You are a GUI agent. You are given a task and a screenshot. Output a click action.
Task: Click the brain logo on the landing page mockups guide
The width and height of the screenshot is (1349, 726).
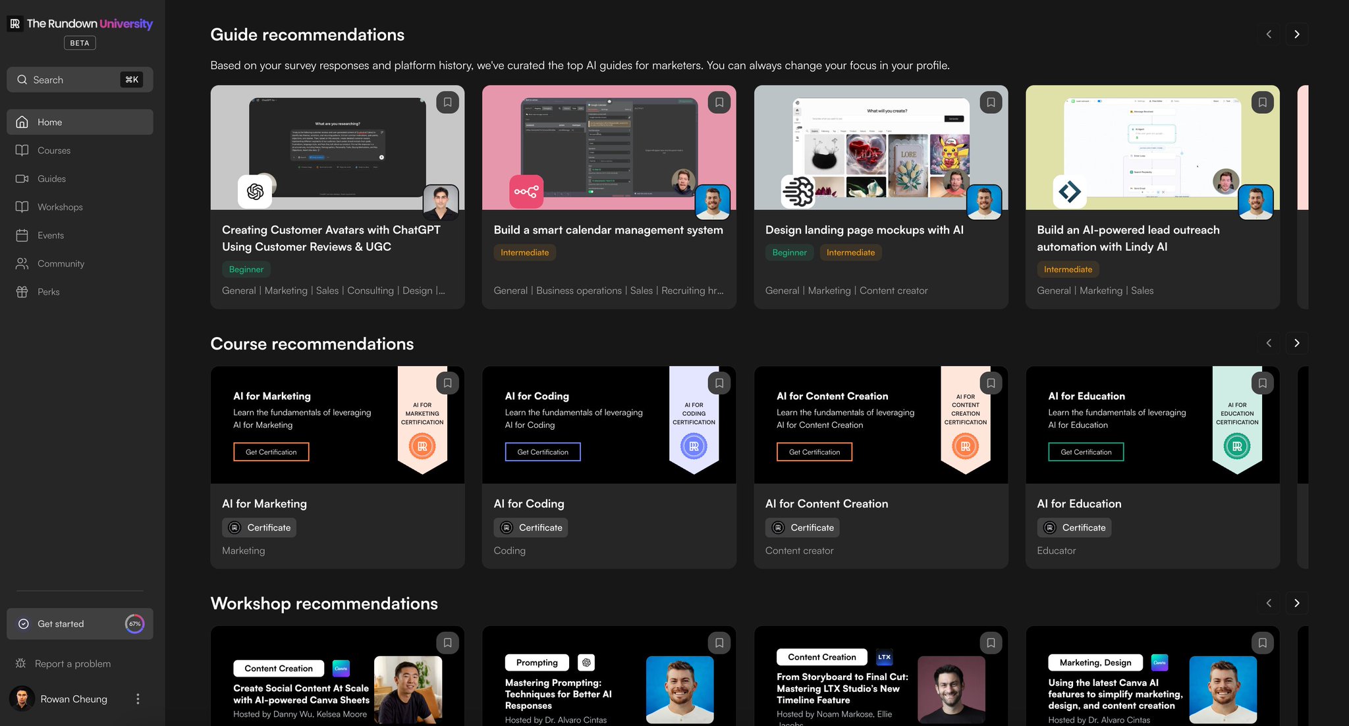798,192
